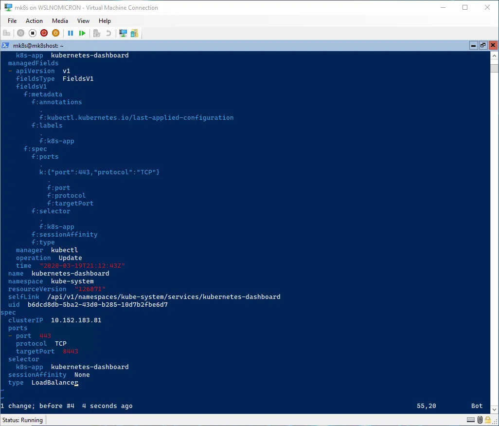Click the scrollbar up arrow
Screen dimensions: 499x426
tap(494, 56)
